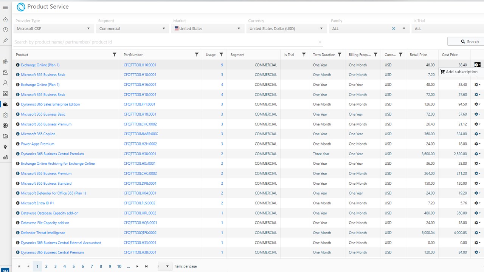Open the lightbulb sidebar icon
Viewport: 484px width, 272px height.
[x=5, y=147]
